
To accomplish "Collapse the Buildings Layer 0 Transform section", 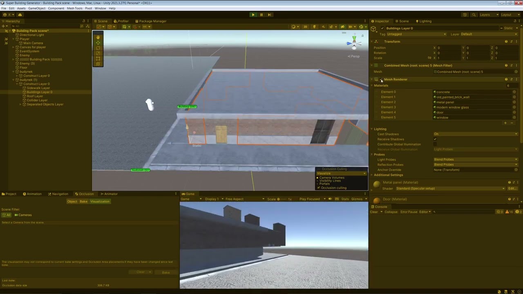I will coord(371,41).
